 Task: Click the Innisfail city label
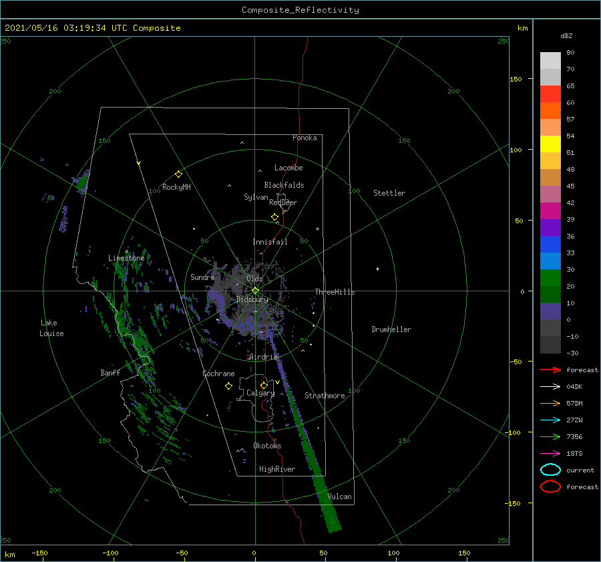(270, 242)
